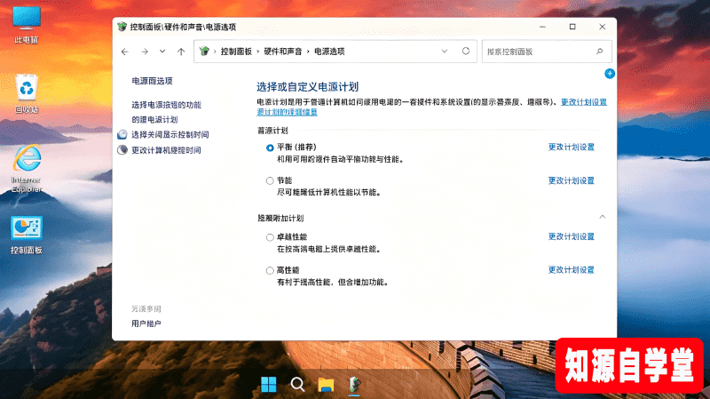Click the address bar control panel icon
The width and height of the screenshot is (710, 399).
(204, 52)
